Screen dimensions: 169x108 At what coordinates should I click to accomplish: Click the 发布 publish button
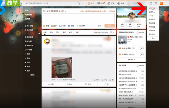(110, 26)
